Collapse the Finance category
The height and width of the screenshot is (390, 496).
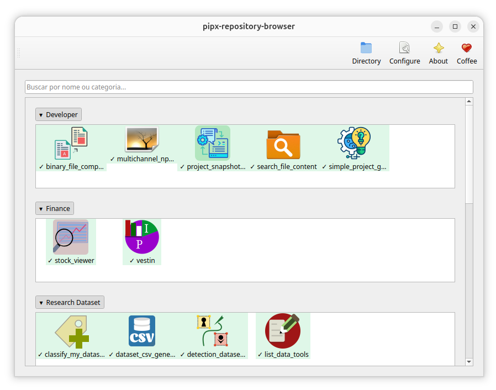55,208
